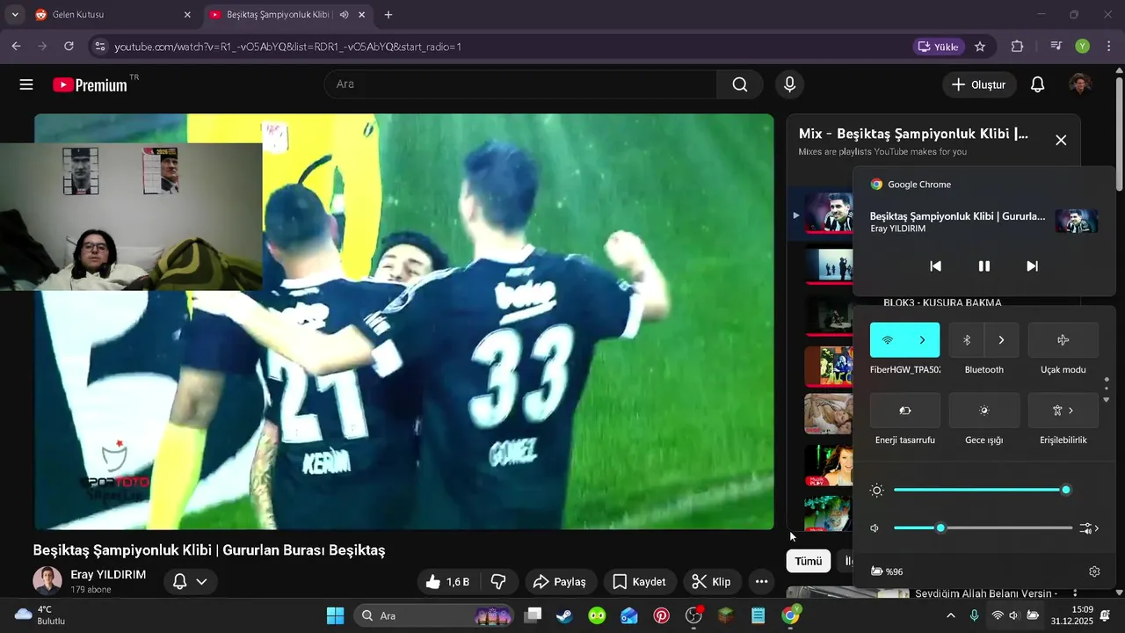The image size is (1125, 633).
Task: Show hidden tray icons chevron
Action: 950,615
